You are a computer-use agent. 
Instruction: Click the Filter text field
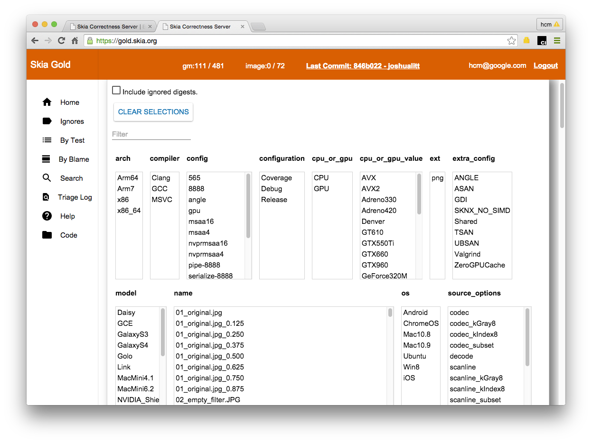(151, 134)
